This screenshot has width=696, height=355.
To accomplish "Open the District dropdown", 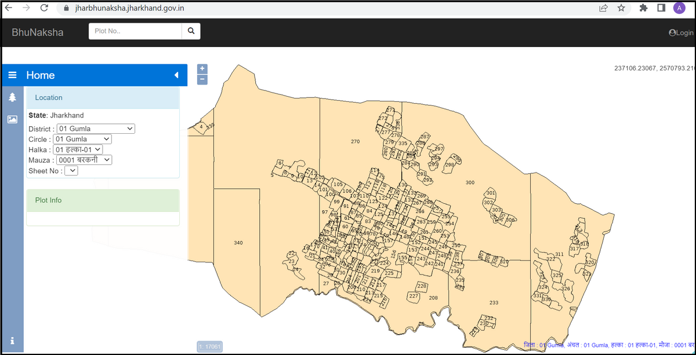I will [96, 129].
